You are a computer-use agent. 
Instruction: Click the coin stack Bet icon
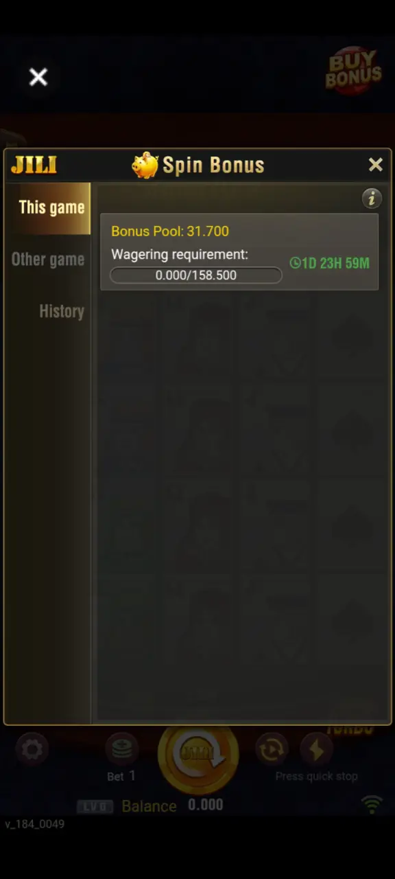click(x=121, y=749)
